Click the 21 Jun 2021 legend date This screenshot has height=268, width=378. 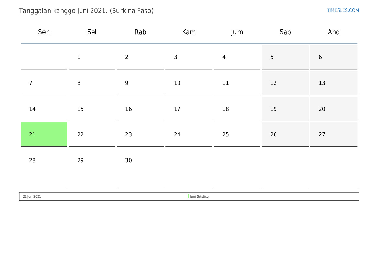(32, 197)
